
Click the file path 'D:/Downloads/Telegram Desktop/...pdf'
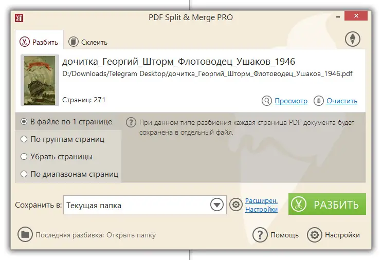(x=207, y=73)
